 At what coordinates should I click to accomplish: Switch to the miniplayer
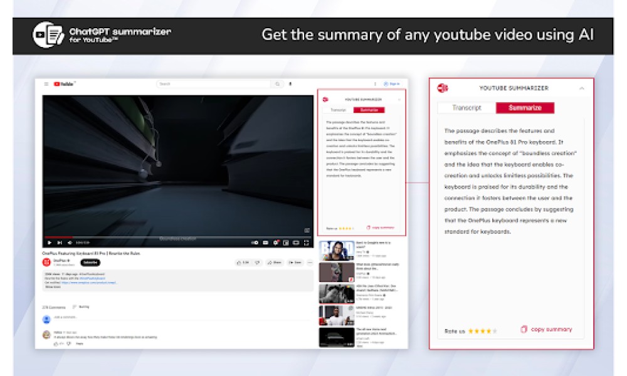click(286, 243)
